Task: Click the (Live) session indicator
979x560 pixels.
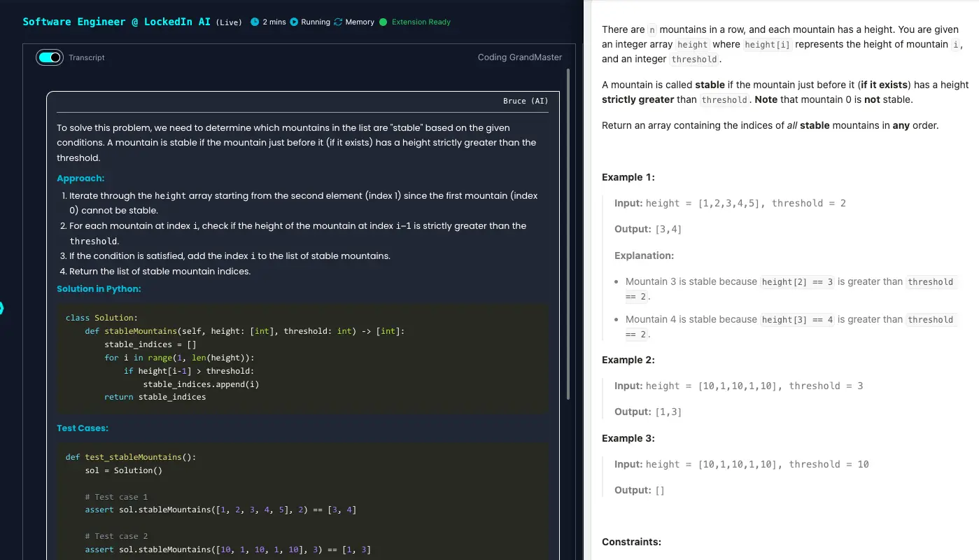Action: pos(229,22)
